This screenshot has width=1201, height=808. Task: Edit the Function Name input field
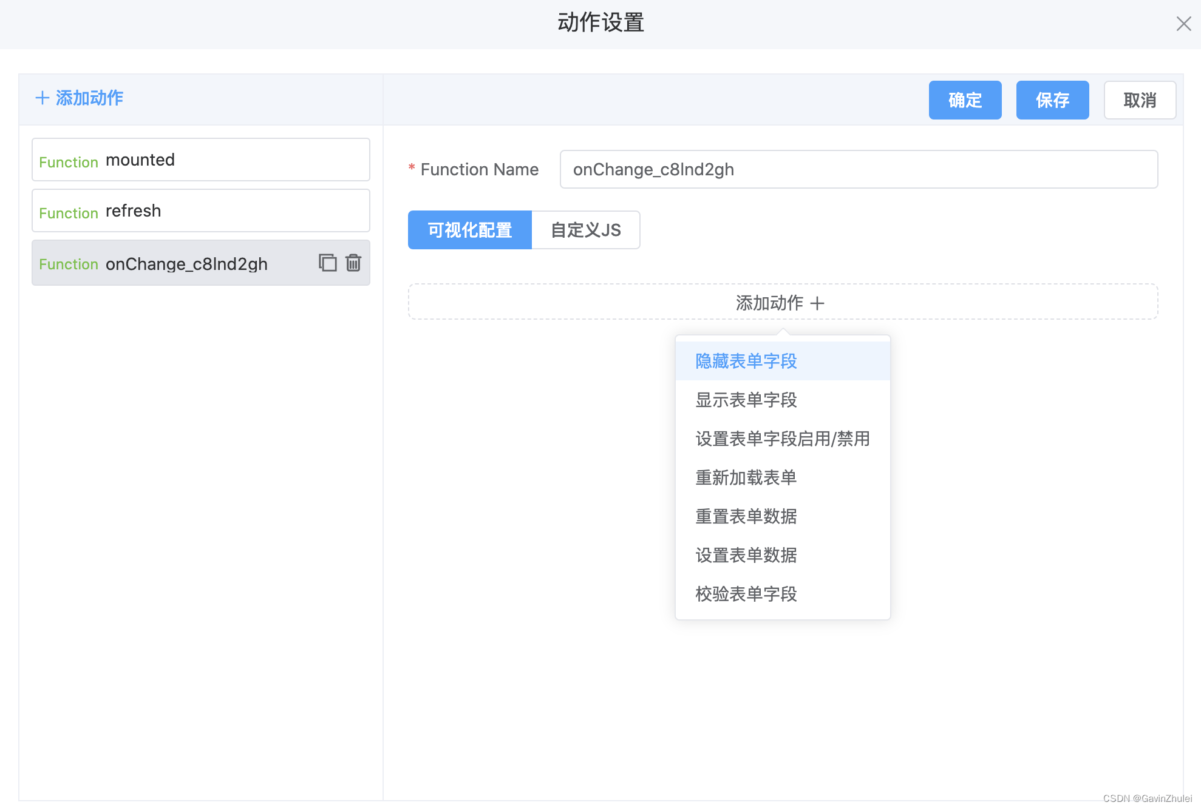tap(858, 169)
